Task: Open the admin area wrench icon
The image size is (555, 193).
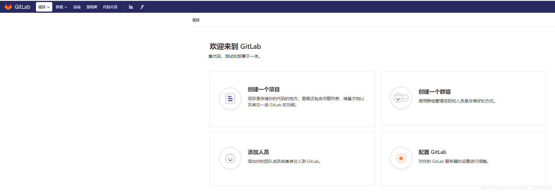Action: (x=142, y=7)
